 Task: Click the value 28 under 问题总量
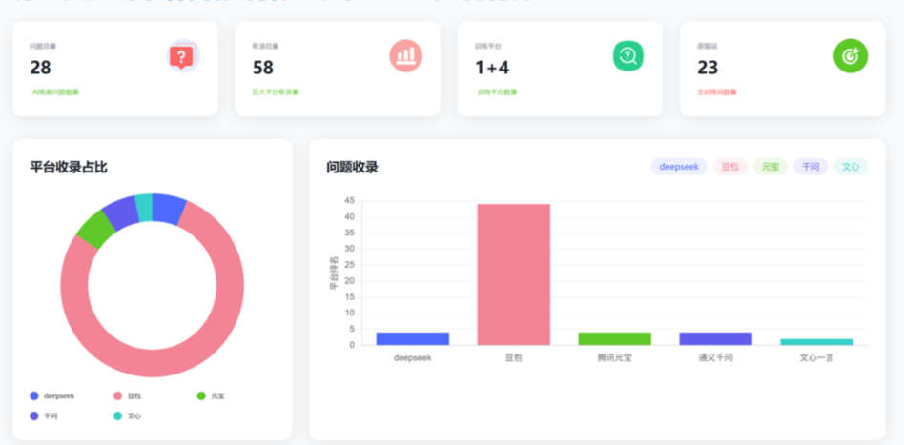[x=40, y=68]
